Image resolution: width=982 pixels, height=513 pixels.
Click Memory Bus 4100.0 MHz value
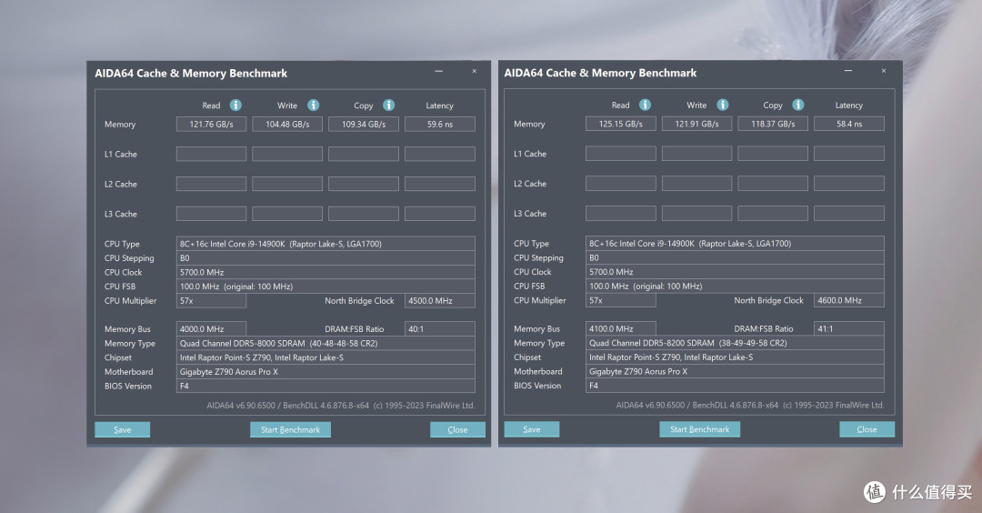tap(621, 328)
